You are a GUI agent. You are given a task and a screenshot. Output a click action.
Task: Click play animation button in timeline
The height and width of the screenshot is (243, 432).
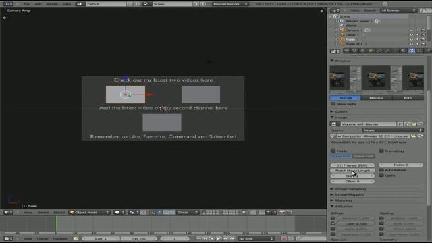coord(219,238)
